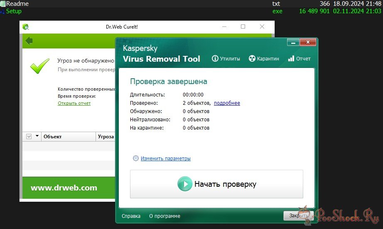Screen dimensions: 383x229
Task: Click the 02.11.2024 21:03 date
Action: [x=357, y=11]
